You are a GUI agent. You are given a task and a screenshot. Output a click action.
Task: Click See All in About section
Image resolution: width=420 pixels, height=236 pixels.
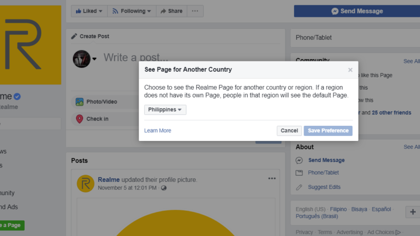coord(412,147)
